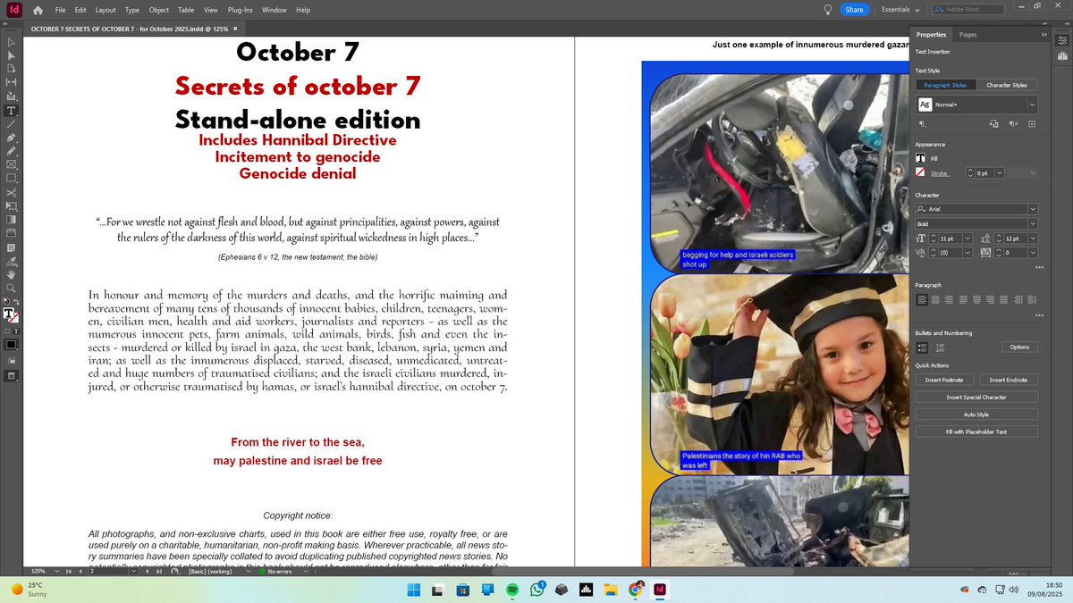
Task: Open the Bold font style dropdown
Action: click(1033, 223)
